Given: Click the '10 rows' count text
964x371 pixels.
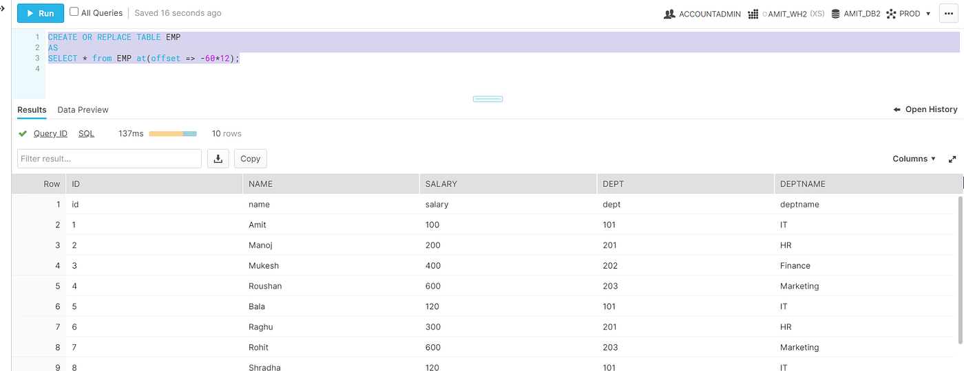Looking at the screenshot, I should (x=227, y=133).
